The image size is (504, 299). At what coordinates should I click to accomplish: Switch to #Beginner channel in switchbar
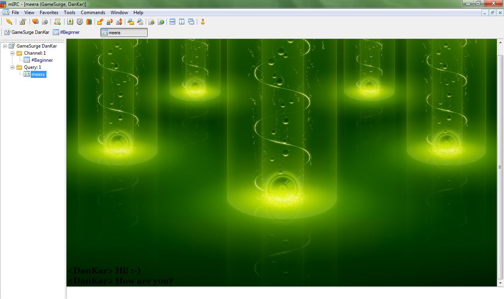[67, 32]
